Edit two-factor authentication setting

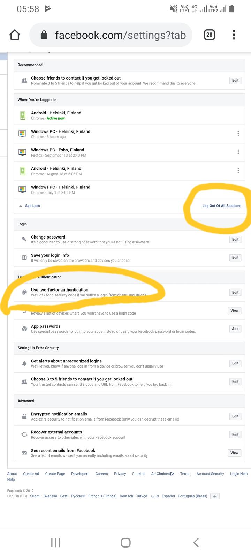pos(235,292)
